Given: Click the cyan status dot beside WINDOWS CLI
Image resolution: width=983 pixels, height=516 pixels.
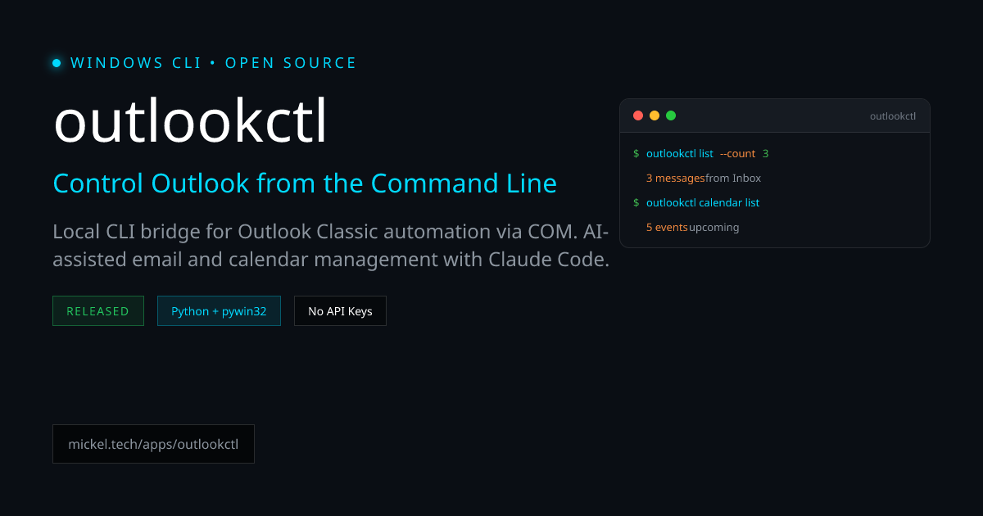Looking at the screenshot, I should 56,62.
